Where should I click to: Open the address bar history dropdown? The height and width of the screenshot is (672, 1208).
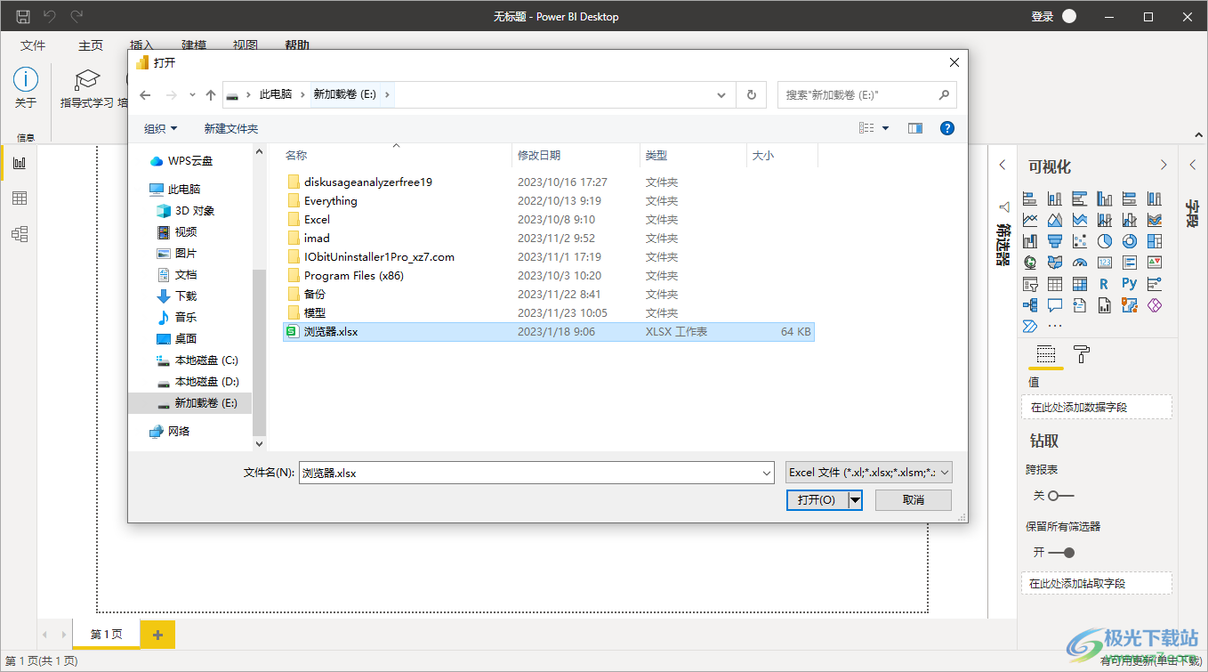click(721, 94)
